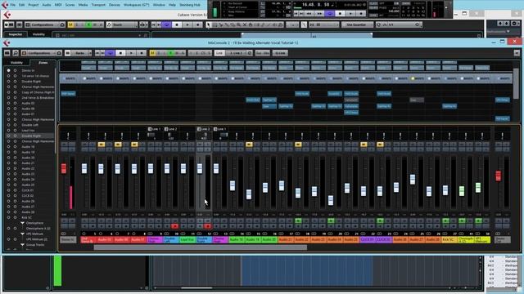Click the green R button in MixConsole toolbar
The height and width of the screenshot is (294, 524).
coord(171,53)
